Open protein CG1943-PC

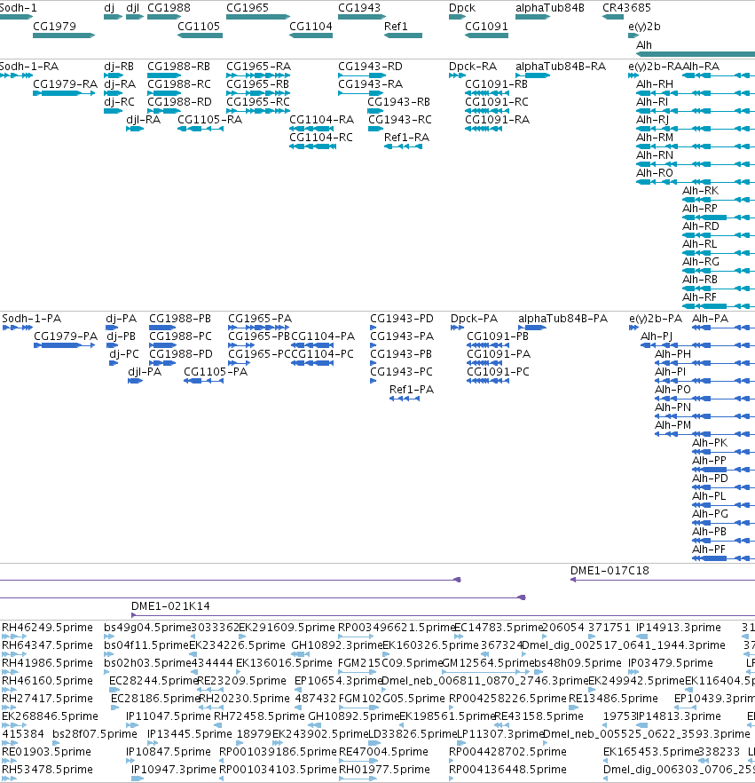(x=374, y=381)
